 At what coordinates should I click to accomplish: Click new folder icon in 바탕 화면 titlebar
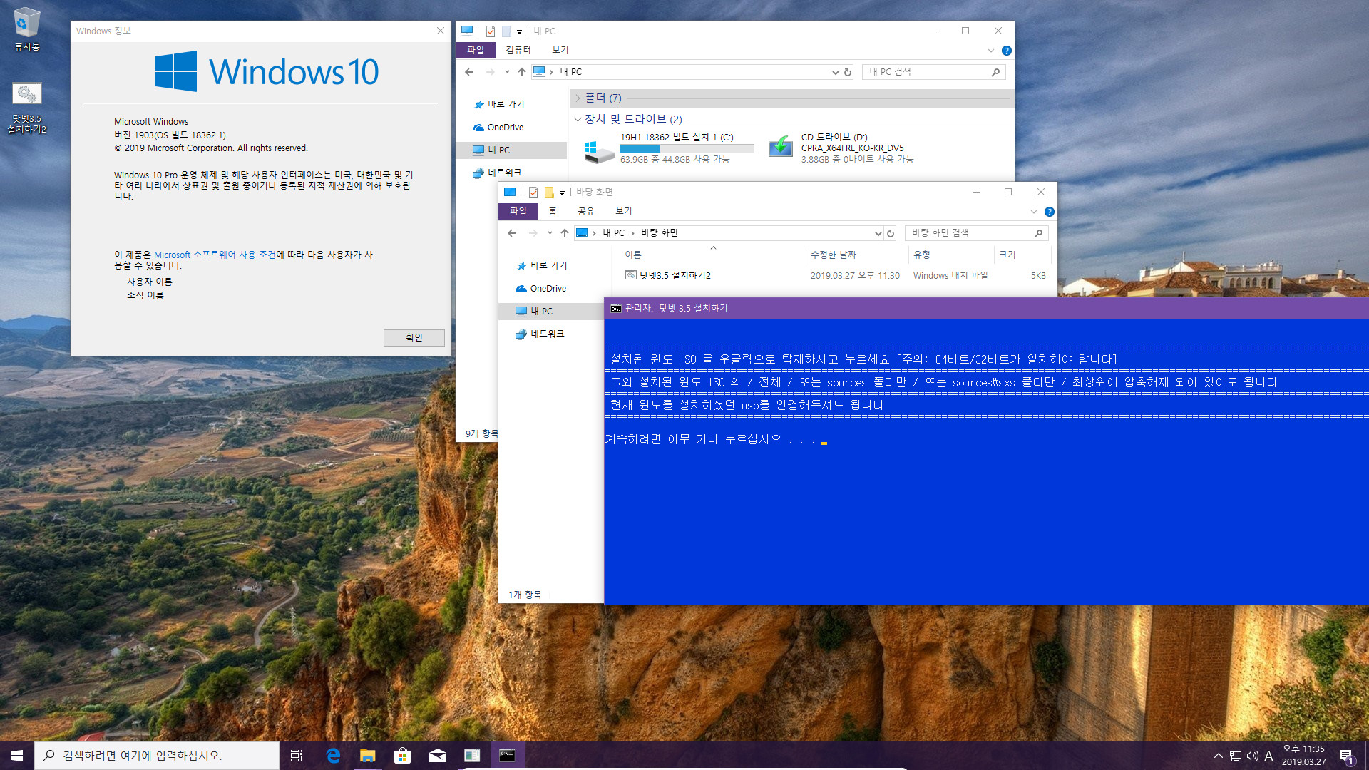pos(549,192)
